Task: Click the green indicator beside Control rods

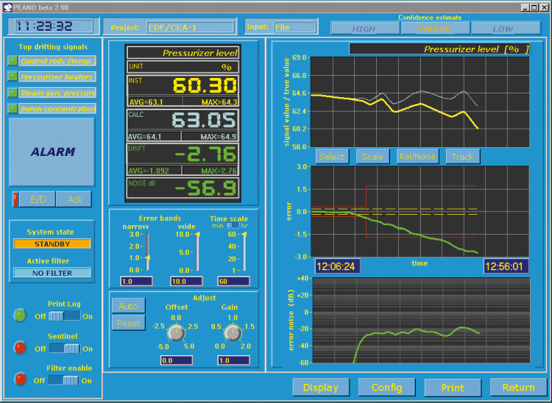Action: tap(13, 61)
